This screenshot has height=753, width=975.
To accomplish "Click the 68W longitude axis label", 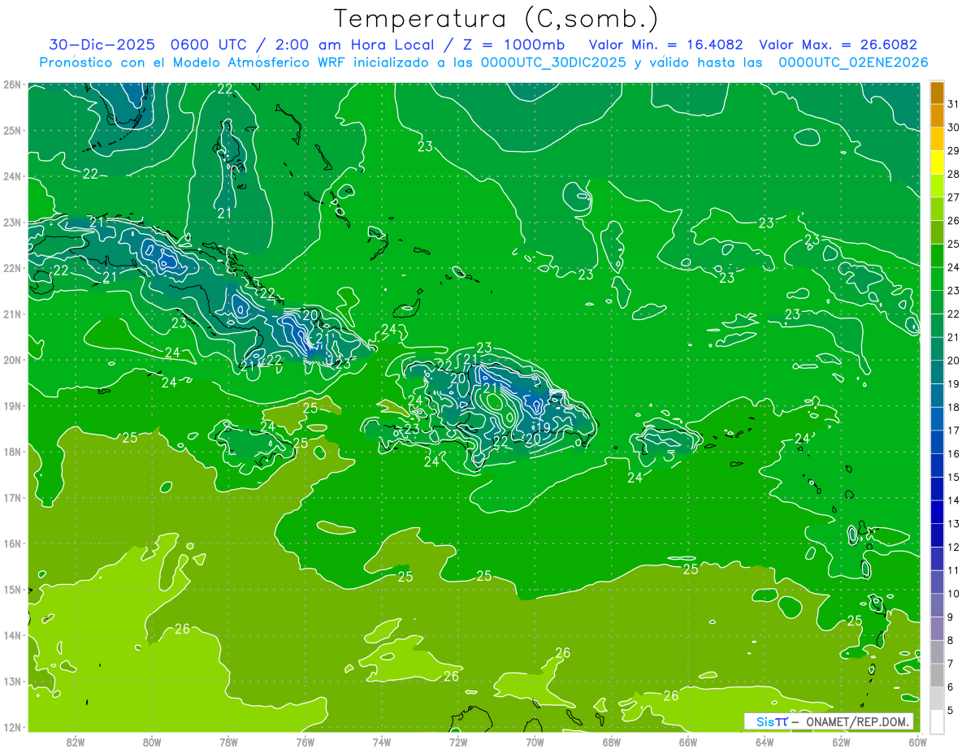I will 611,742.
